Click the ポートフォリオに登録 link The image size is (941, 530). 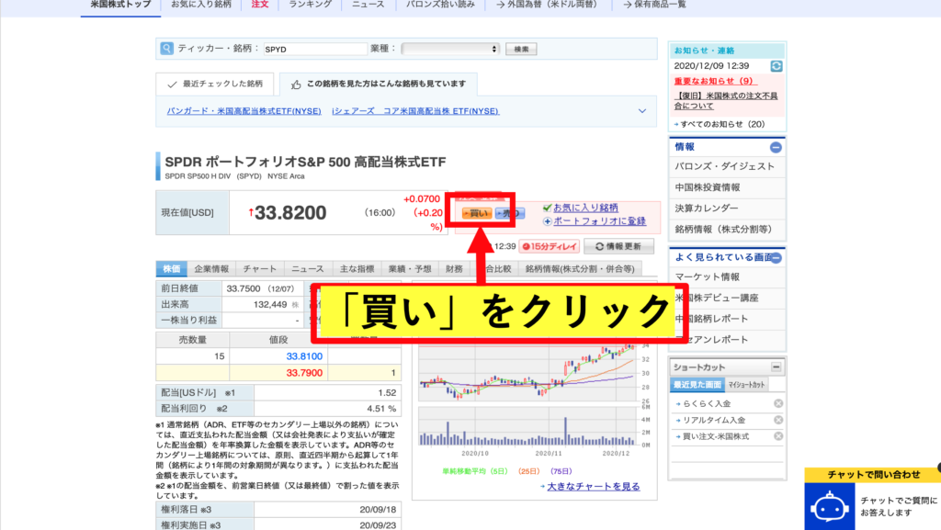point(599,221)
